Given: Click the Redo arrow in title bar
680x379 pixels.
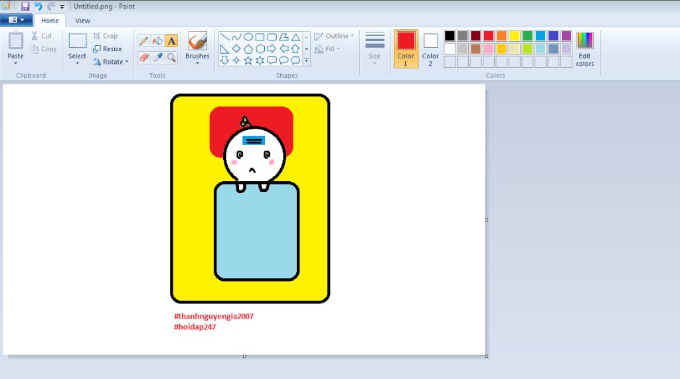Looking at the screenshot, I should pyautogui.click(x=50, y=7).
